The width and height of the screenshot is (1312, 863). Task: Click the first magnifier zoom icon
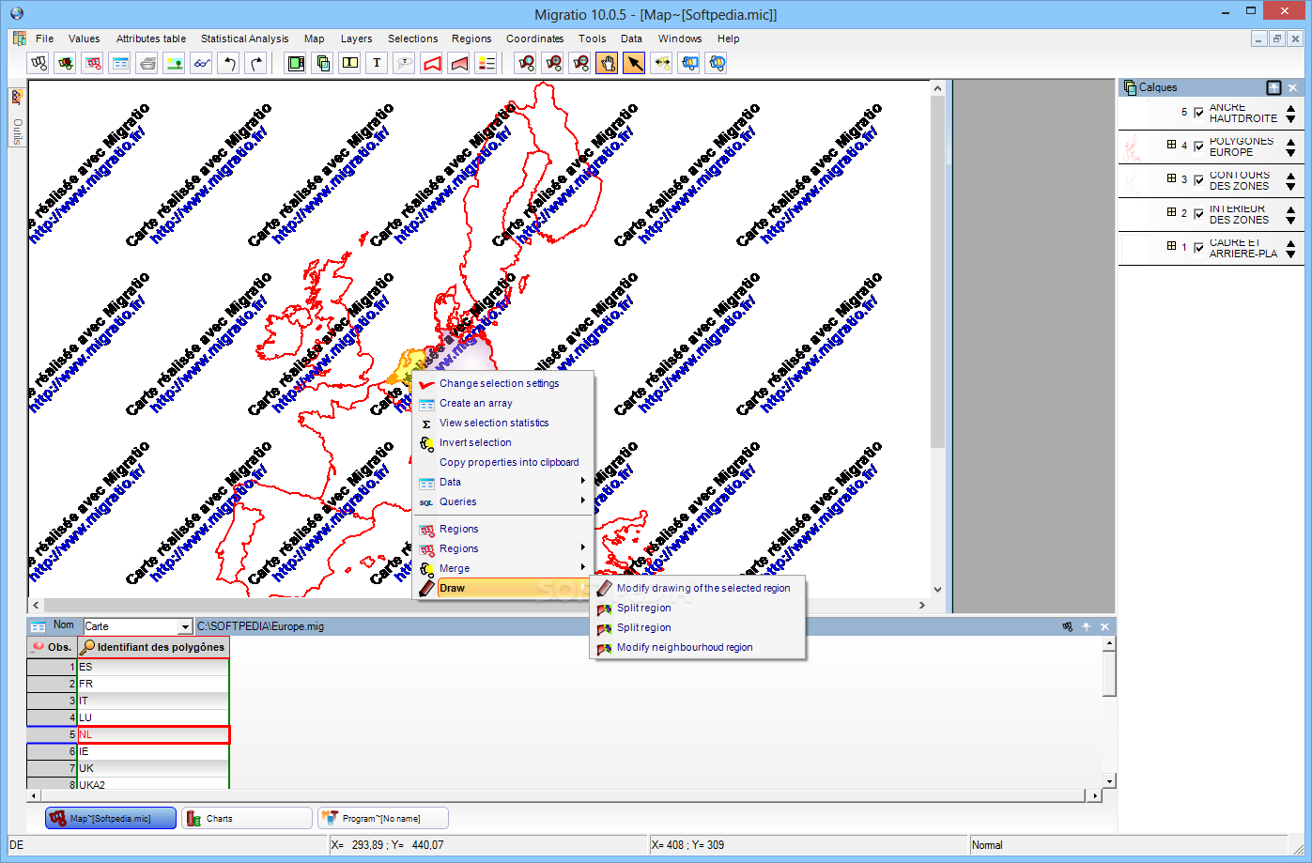[526, 63]
